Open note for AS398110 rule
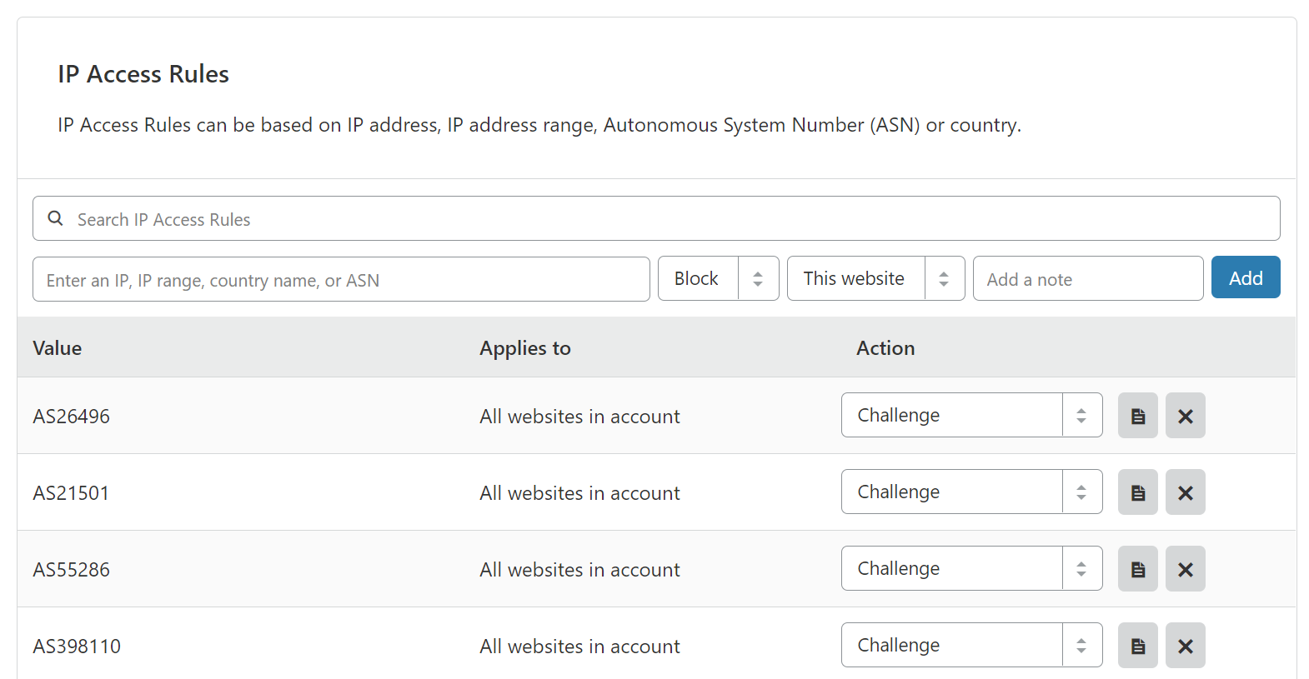This screenshot has width=1309, height=679. tap(1138, 645)
